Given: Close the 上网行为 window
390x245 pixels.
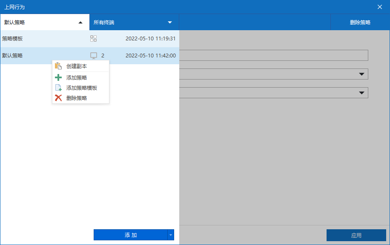Looking at the screenshot, I should (x=380, y=7).
